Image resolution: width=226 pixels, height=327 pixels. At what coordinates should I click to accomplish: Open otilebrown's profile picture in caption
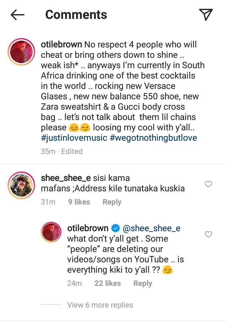[x=21, y=52]
